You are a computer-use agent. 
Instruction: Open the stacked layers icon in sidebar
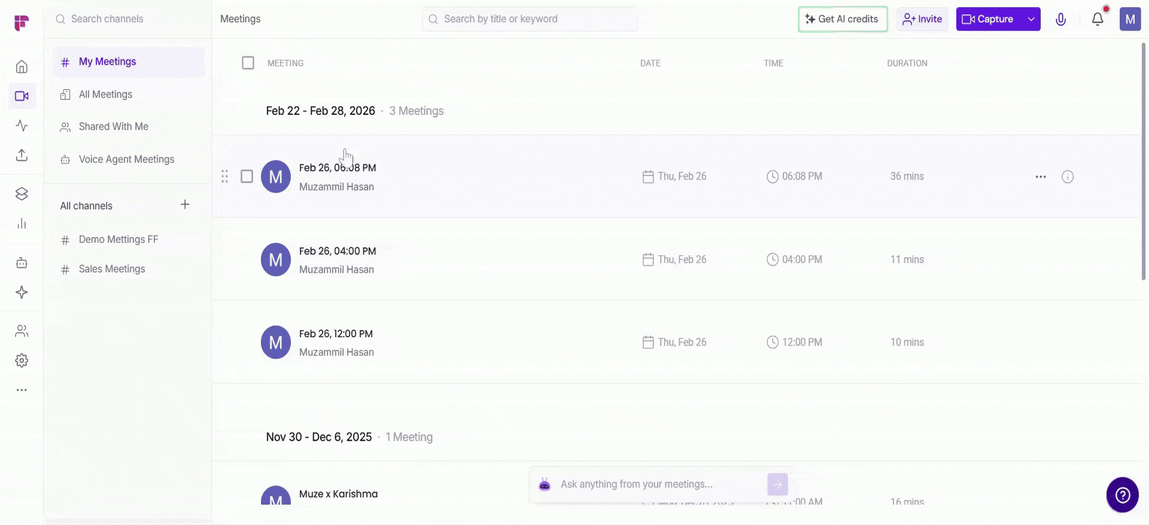coord(22,194)
